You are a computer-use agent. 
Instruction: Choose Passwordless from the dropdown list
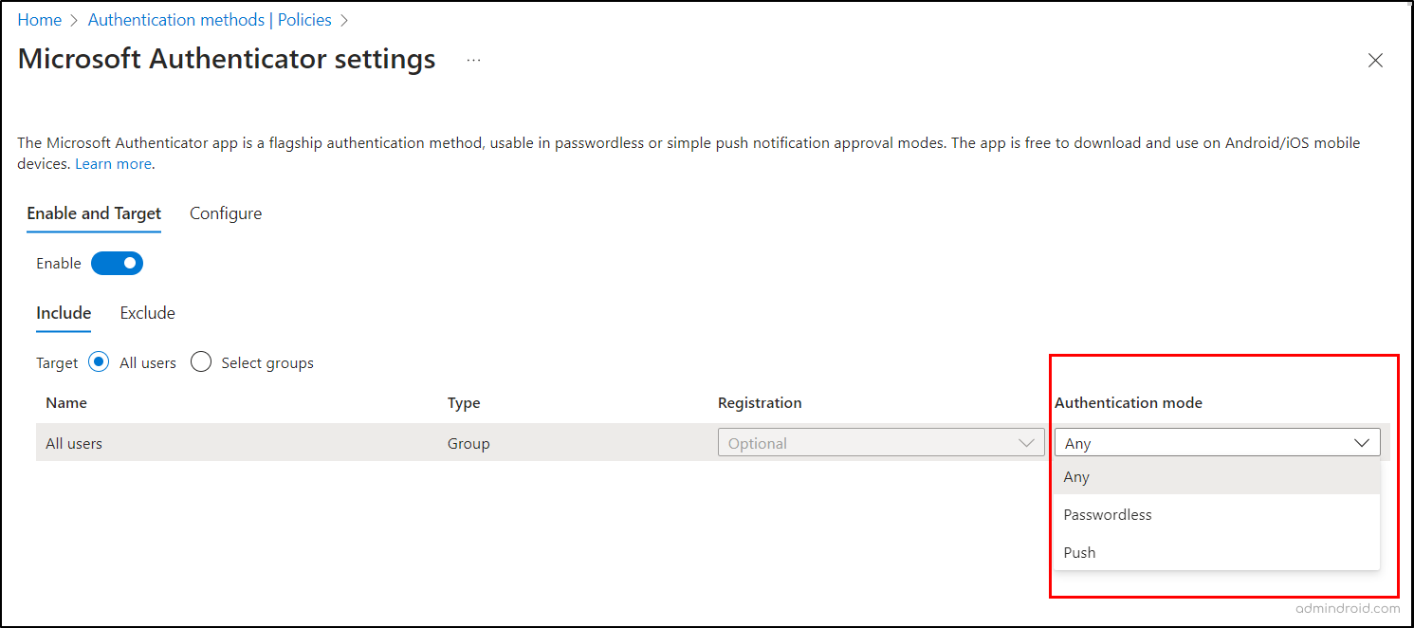coord(1108,514)
